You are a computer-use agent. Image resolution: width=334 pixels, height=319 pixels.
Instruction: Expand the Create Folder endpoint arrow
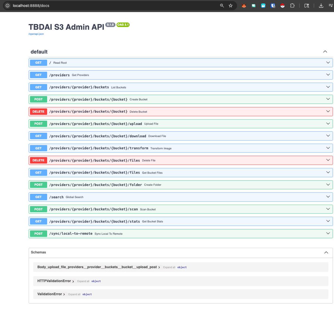click(328, 185)
